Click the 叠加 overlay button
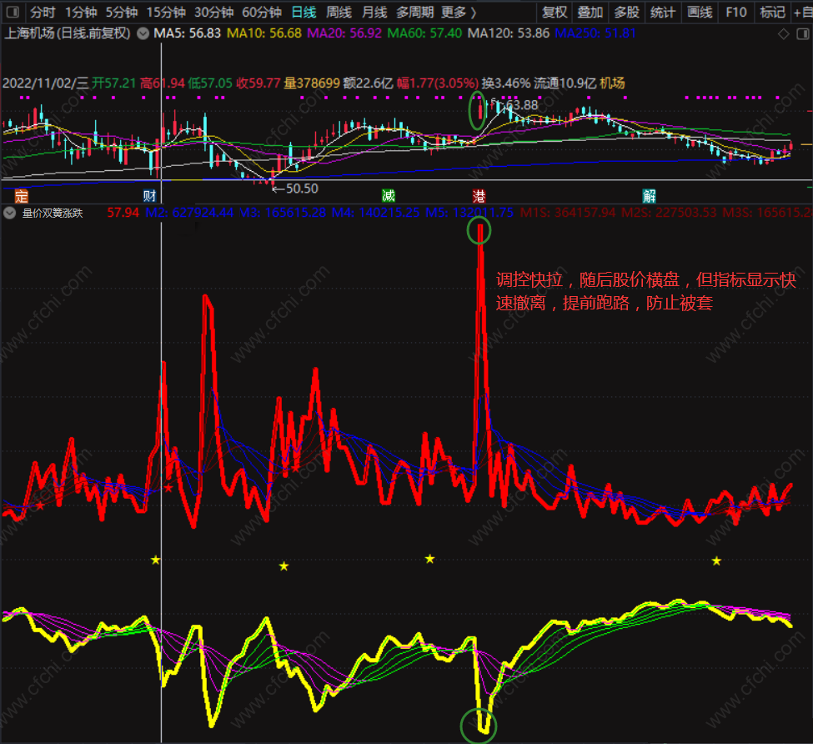Image resolution: width=813 pixels, height=744 pixels. [590, 12]
